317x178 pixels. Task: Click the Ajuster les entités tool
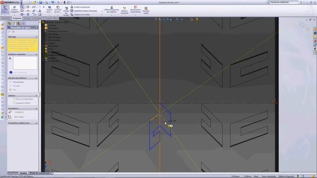click(x=50, y=9)
